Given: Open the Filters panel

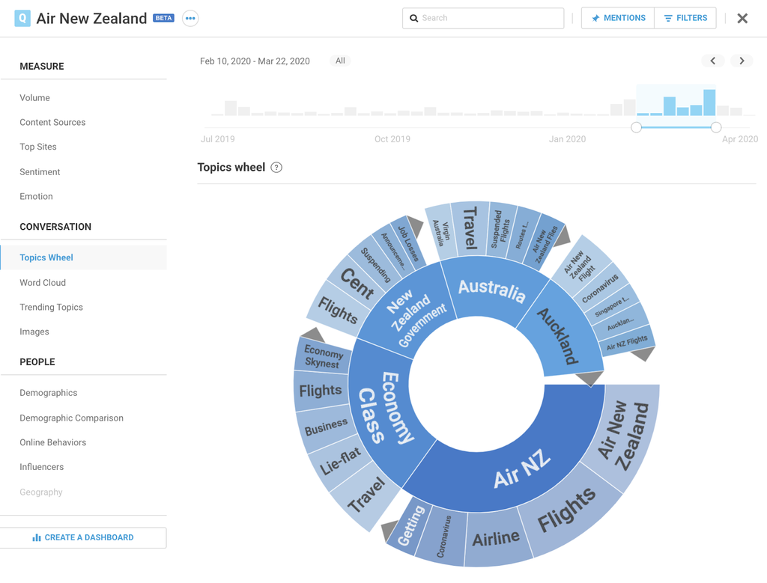Looking at the screenshot, I should coord(685,18).
